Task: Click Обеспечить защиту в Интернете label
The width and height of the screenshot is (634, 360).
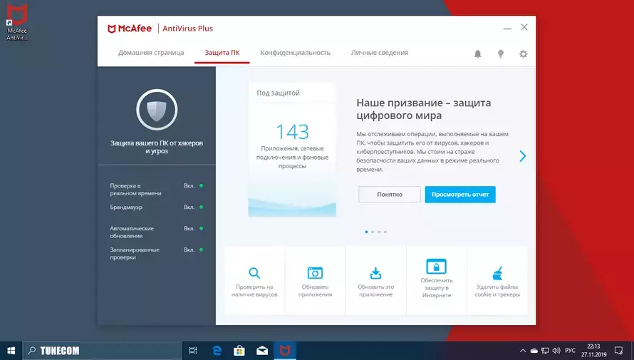Action: (436, 287)
